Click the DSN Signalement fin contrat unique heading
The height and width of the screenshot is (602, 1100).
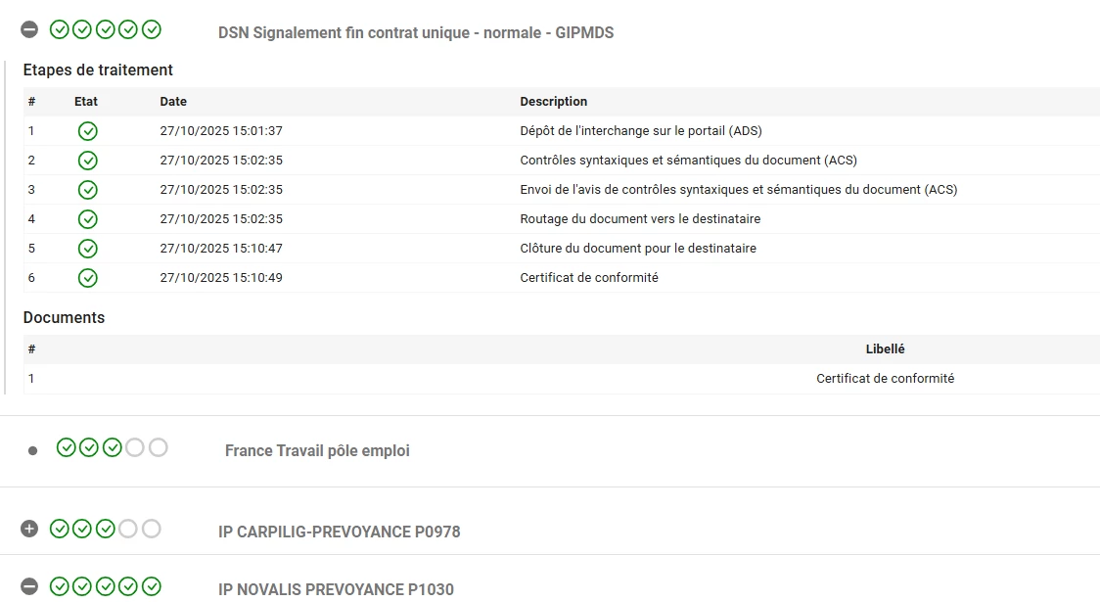[x=416, y=33]
